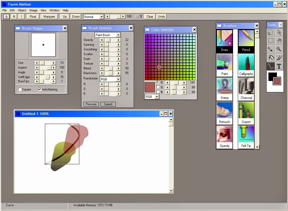
Task: Enable the Square brush shape checkbox
Action: [20, 89]
